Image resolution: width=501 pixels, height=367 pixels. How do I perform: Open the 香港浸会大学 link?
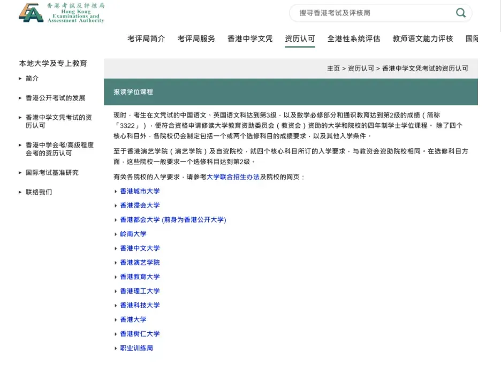140,205
